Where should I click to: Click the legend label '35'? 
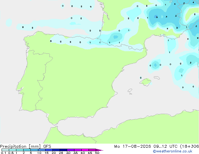pos(75,153)
